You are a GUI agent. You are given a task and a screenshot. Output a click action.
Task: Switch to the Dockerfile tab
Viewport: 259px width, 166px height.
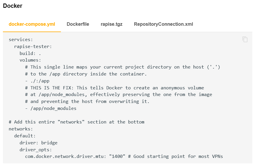(78, 24)
